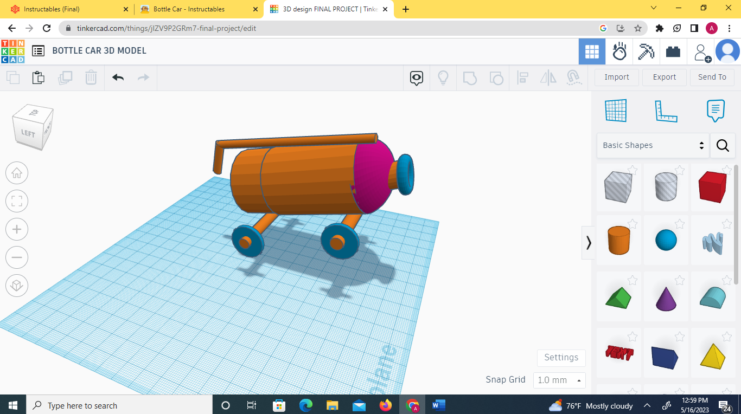Click the Export button
This screenshot has height=414, width=741.
point(664,77)
